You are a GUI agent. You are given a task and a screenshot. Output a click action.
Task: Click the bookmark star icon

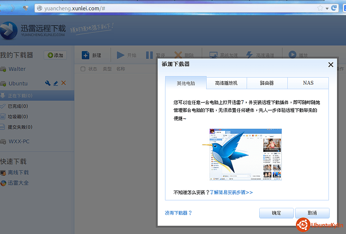coord(320,9)
